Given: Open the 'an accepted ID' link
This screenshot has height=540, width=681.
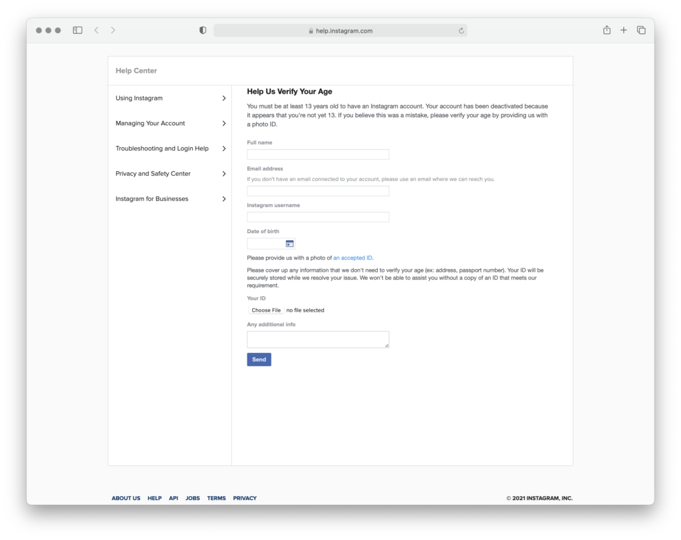Looking at the screenshot, I should click(352, 258).
